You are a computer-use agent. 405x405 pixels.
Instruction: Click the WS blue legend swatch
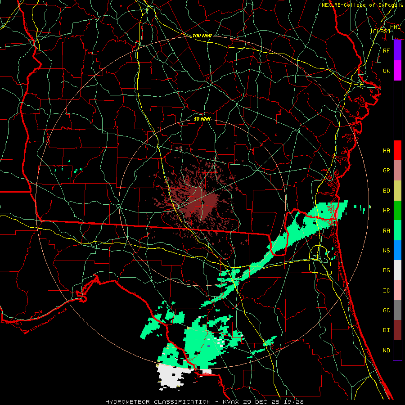pos(397,250)
